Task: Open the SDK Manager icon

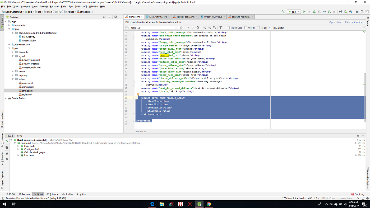Action: pos(350,12)
